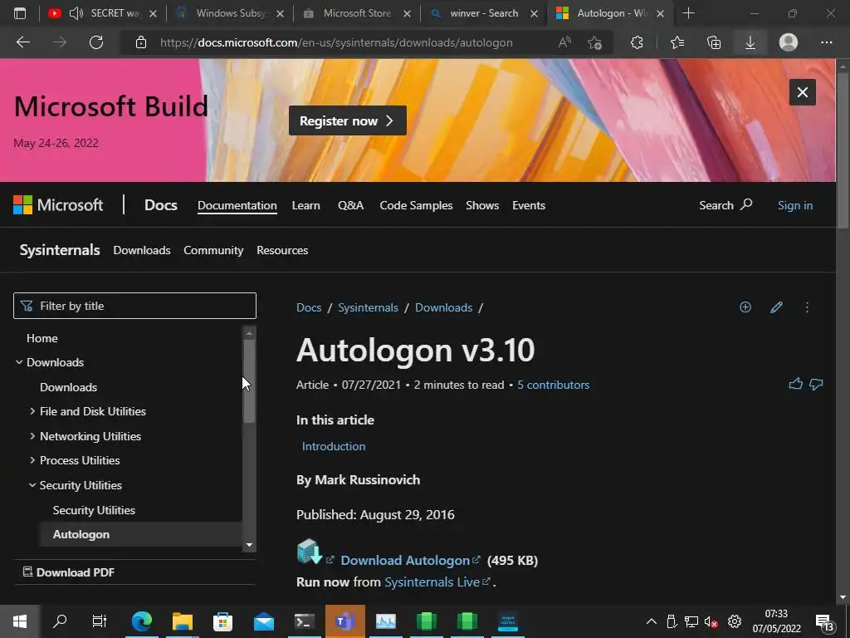Image resolution: width=850 pixels, height=638 pixels.
Task: Close the Microsoft Build banner
Action: click(x=803, y=92)
